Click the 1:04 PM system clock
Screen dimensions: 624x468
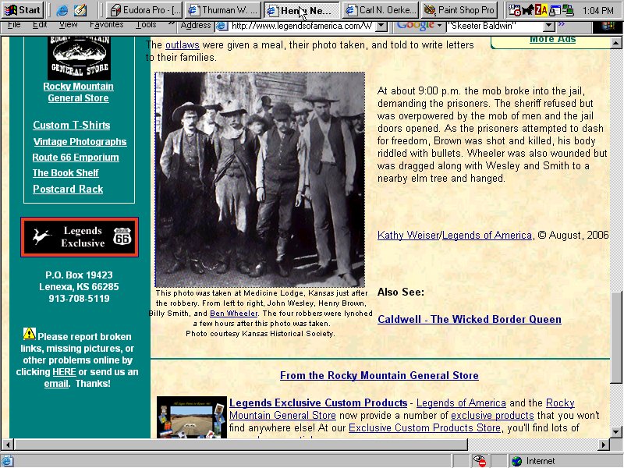598,11
